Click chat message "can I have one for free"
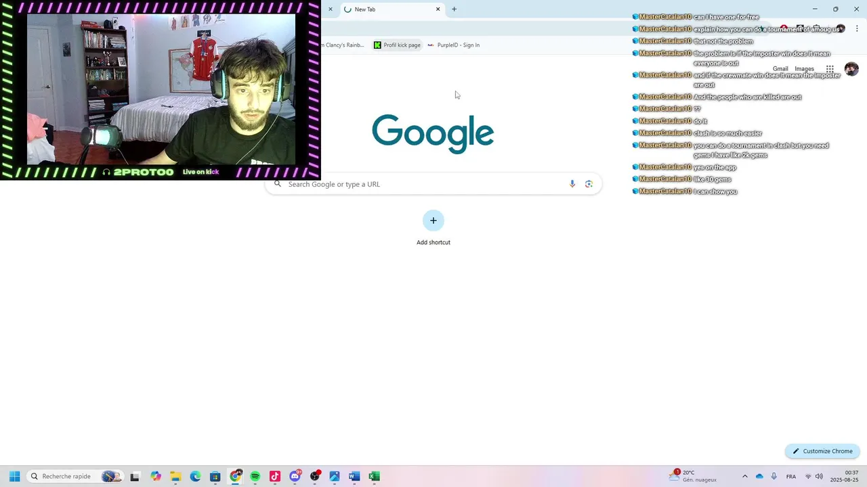Image resolution: width=867 pixels, height=487 pixels. (726, 17)
